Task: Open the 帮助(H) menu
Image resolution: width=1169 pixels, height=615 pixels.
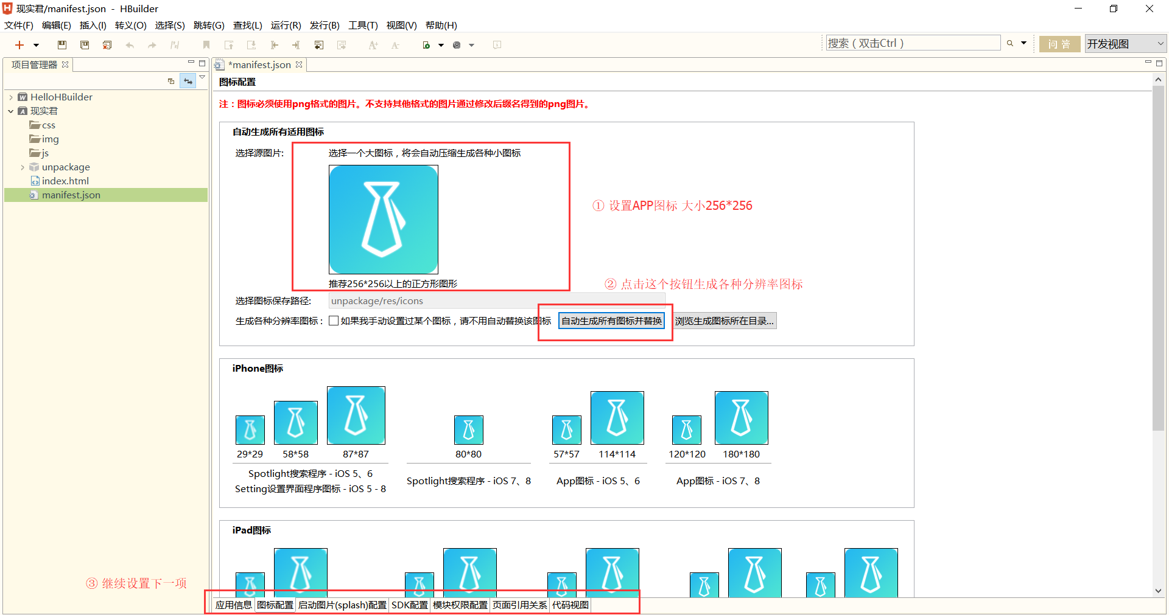Action: point(441,25)
